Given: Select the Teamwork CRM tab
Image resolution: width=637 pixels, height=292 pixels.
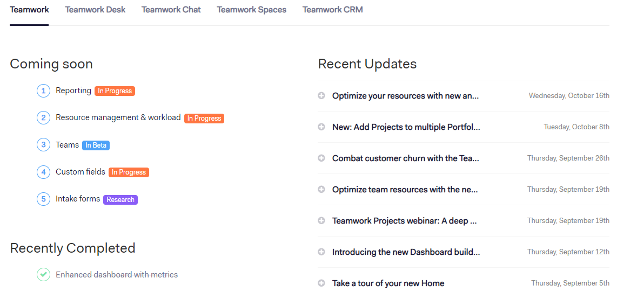Looking at the screenshot, I should 332,10.
